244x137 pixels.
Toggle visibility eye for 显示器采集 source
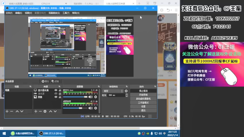coord(56,90)
